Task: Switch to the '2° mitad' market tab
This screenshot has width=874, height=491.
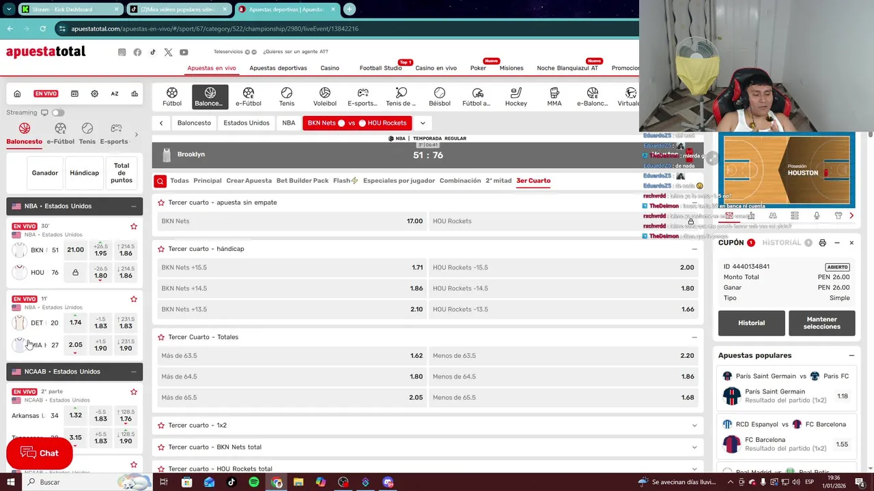Action: 498,181
